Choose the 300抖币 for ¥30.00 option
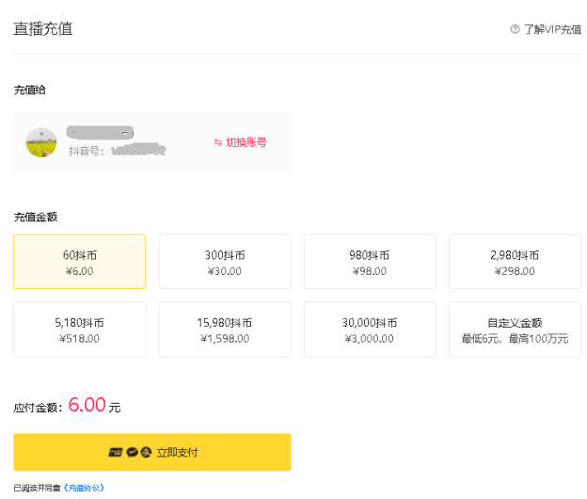This screenshot has height=499, width=587. coord(225,262)
